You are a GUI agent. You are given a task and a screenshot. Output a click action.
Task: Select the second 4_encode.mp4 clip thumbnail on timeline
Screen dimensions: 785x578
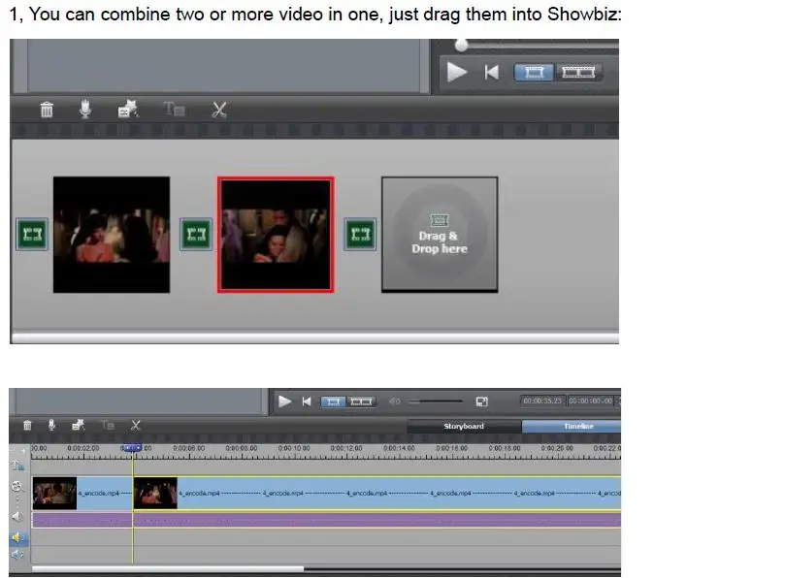coord(155,493)
